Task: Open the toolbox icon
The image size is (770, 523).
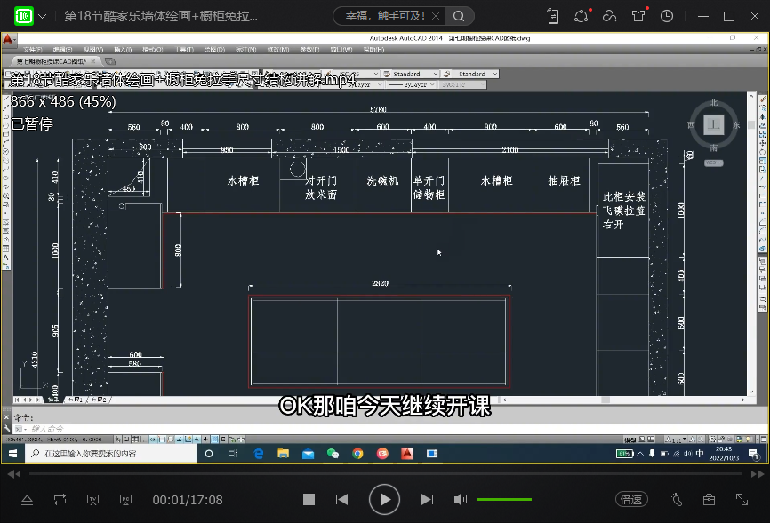Action: [709, 500]
